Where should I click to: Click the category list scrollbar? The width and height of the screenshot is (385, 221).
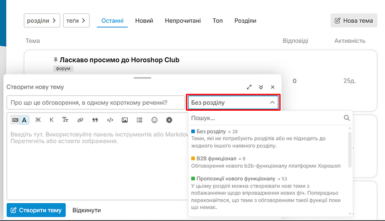[350, 150]
